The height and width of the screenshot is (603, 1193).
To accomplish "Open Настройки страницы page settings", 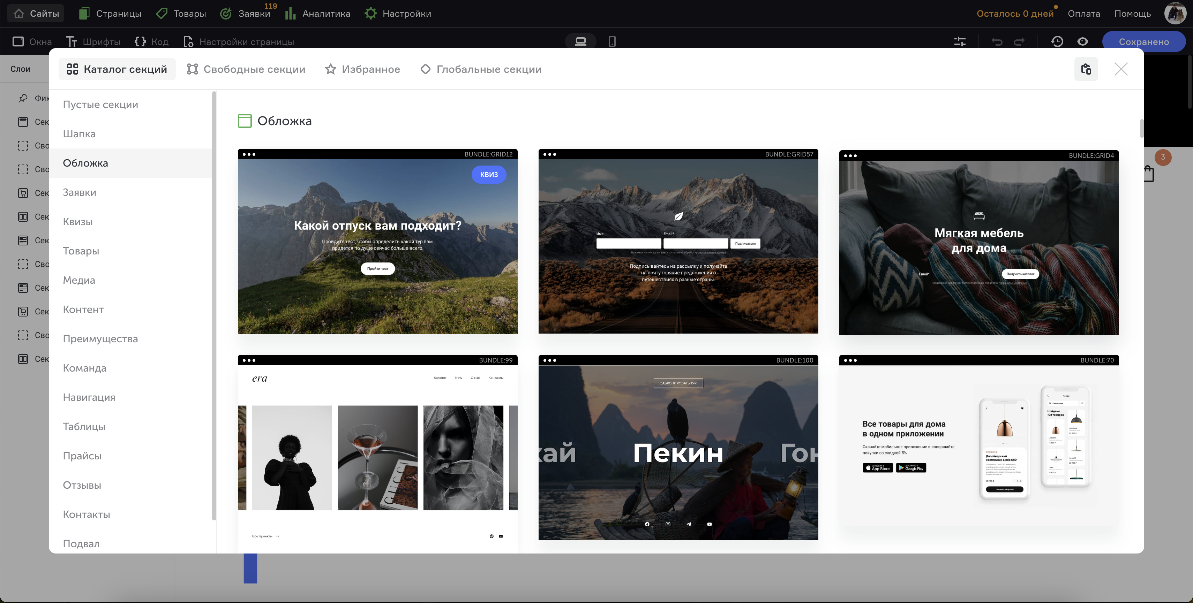I will coord(239,41).
